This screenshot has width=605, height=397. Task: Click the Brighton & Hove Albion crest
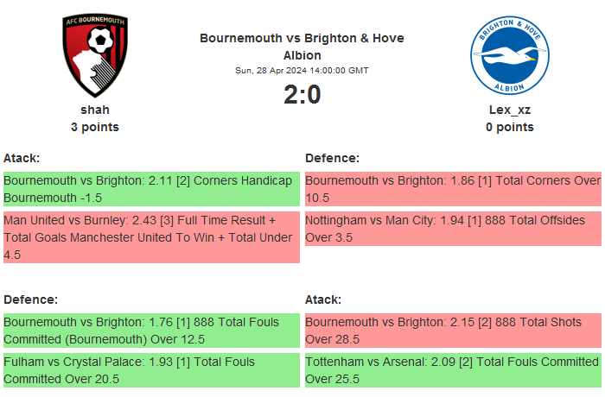509,54
